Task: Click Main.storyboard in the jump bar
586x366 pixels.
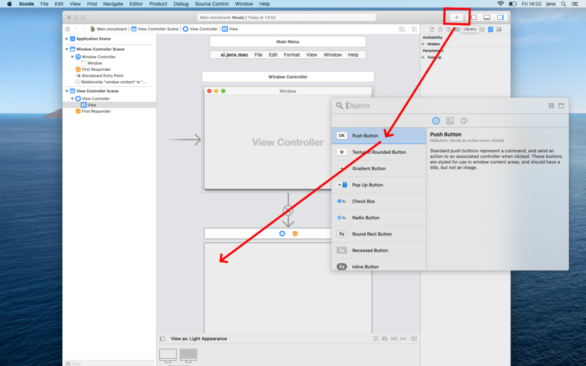Action: tap(108, 29)
